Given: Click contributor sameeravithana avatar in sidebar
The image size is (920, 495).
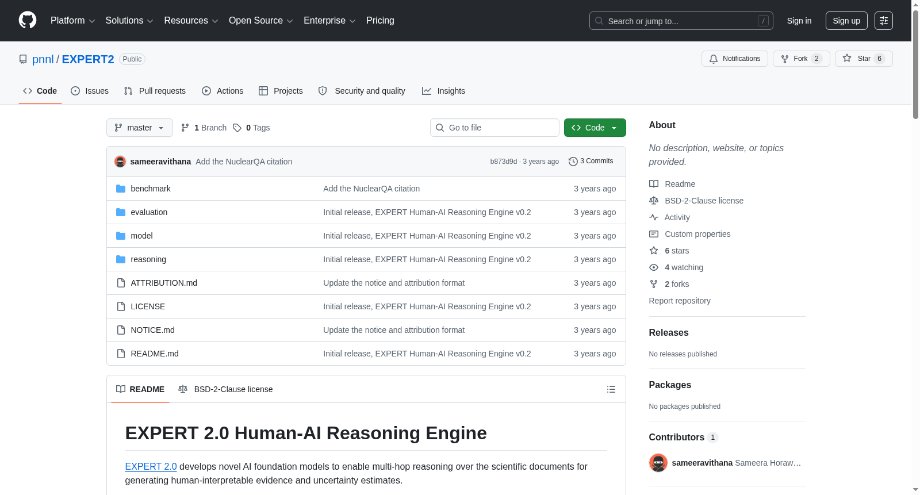Looking at the screenshot, I should pos(658,463).
